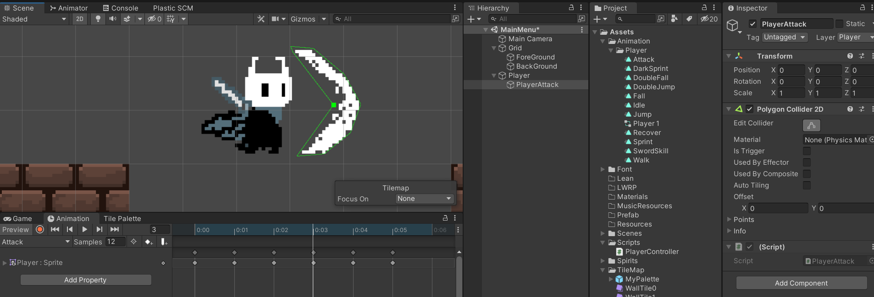The width and height of the screenshot is (874, 297).
Task: Switch to the Plastic SCM tab
Action: point(173,8)
